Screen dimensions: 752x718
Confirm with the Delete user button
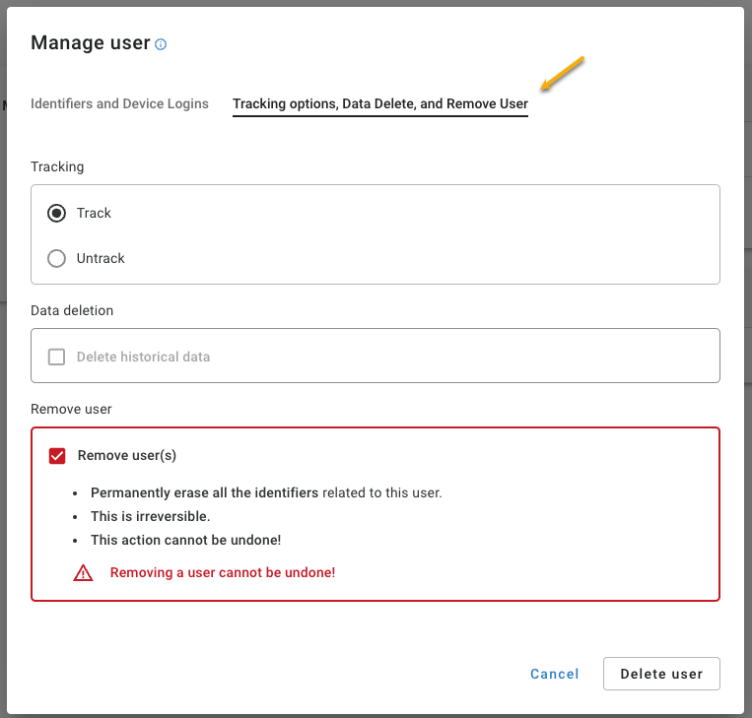tap(661, 674)
